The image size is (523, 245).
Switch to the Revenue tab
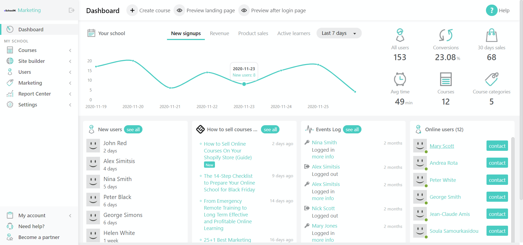219,33
